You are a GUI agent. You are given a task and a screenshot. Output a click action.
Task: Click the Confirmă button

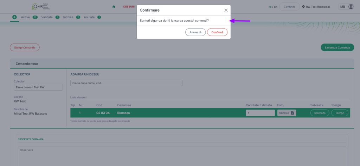217,32
